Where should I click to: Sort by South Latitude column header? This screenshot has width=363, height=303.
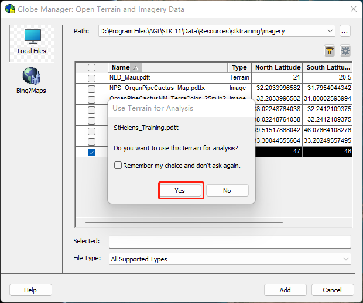[x=327, y=67]
